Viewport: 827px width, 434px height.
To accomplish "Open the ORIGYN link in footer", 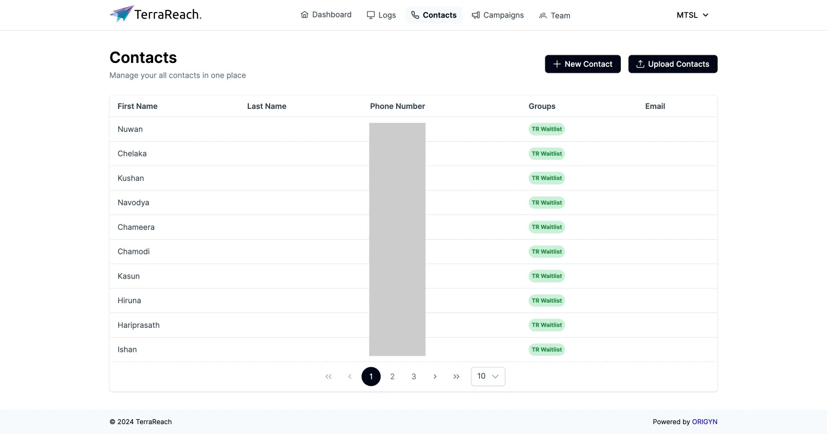I will click(704, 422).
